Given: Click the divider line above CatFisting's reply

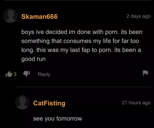Looking at the screenshot, I should point(83,87).
